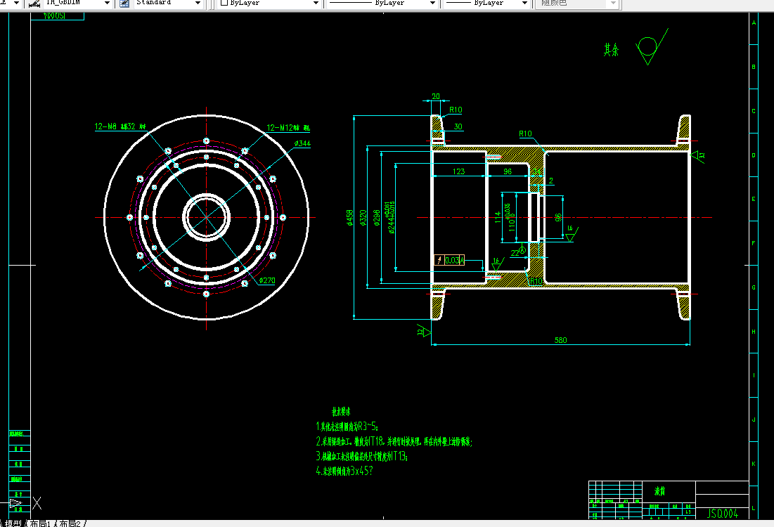Image resolution: width=774 pixels, height=527 pixels.
Task: Select the 2 groove width dimension
Action: (x=551, y=181)
